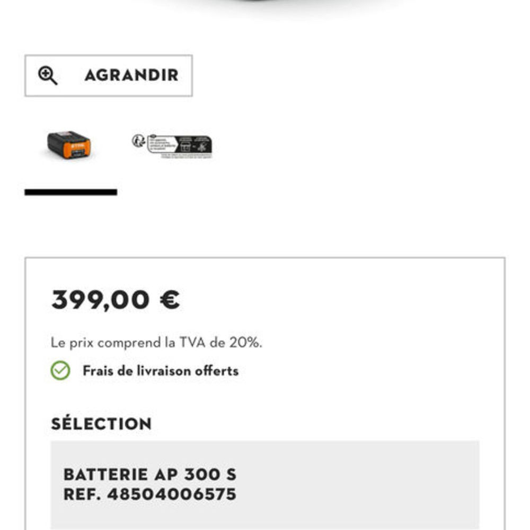This screenshot has width=530, height=530.
Task: Click the black active-thumbnail indicator bar
Action: [71, 192]
